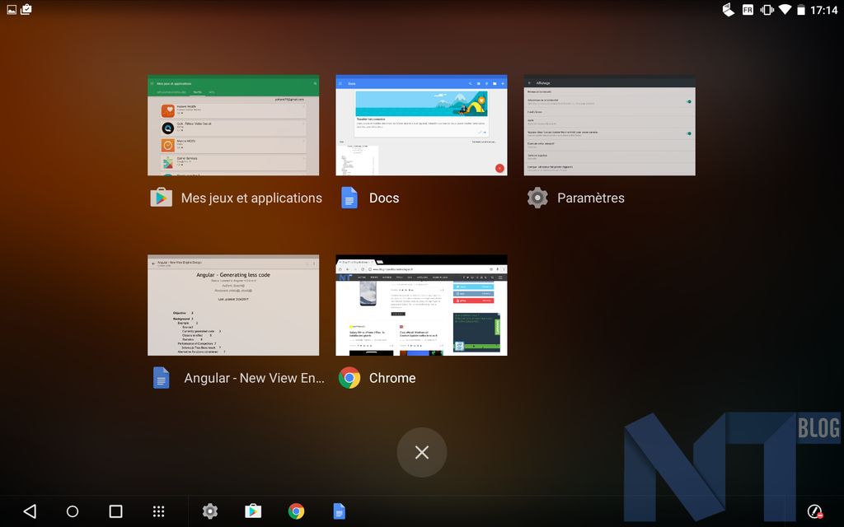
Task: Tap the back navigation triangle
Action: (x=30, y=511)
